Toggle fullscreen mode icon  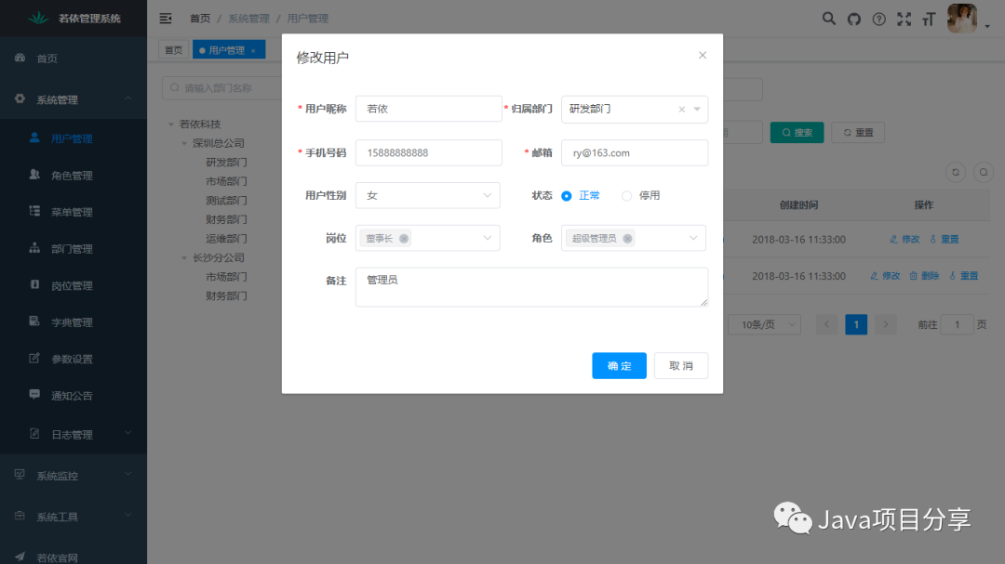pos(904,19)
